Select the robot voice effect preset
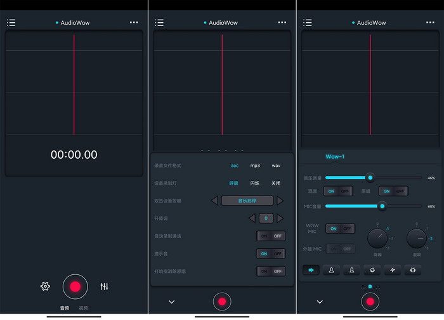Screen dimensions: 444x320 (x=413, y=270)
